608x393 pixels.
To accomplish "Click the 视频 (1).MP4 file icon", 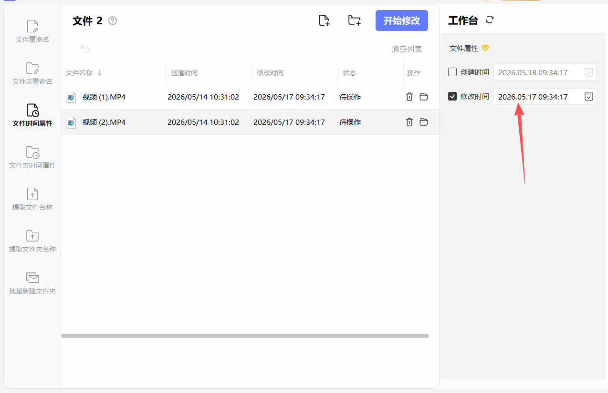I will click(71, 97).
